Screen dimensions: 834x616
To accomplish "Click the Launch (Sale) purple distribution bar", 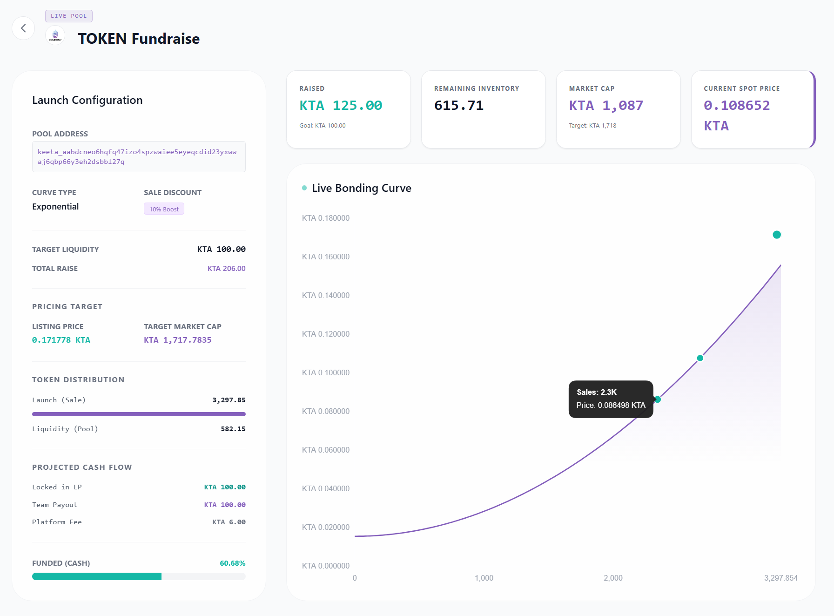I will click(138, 413).
